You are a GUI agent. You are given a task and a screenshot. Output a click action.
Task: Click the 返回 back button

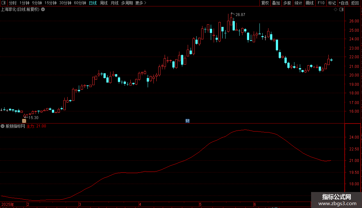(x=355, y=3)
